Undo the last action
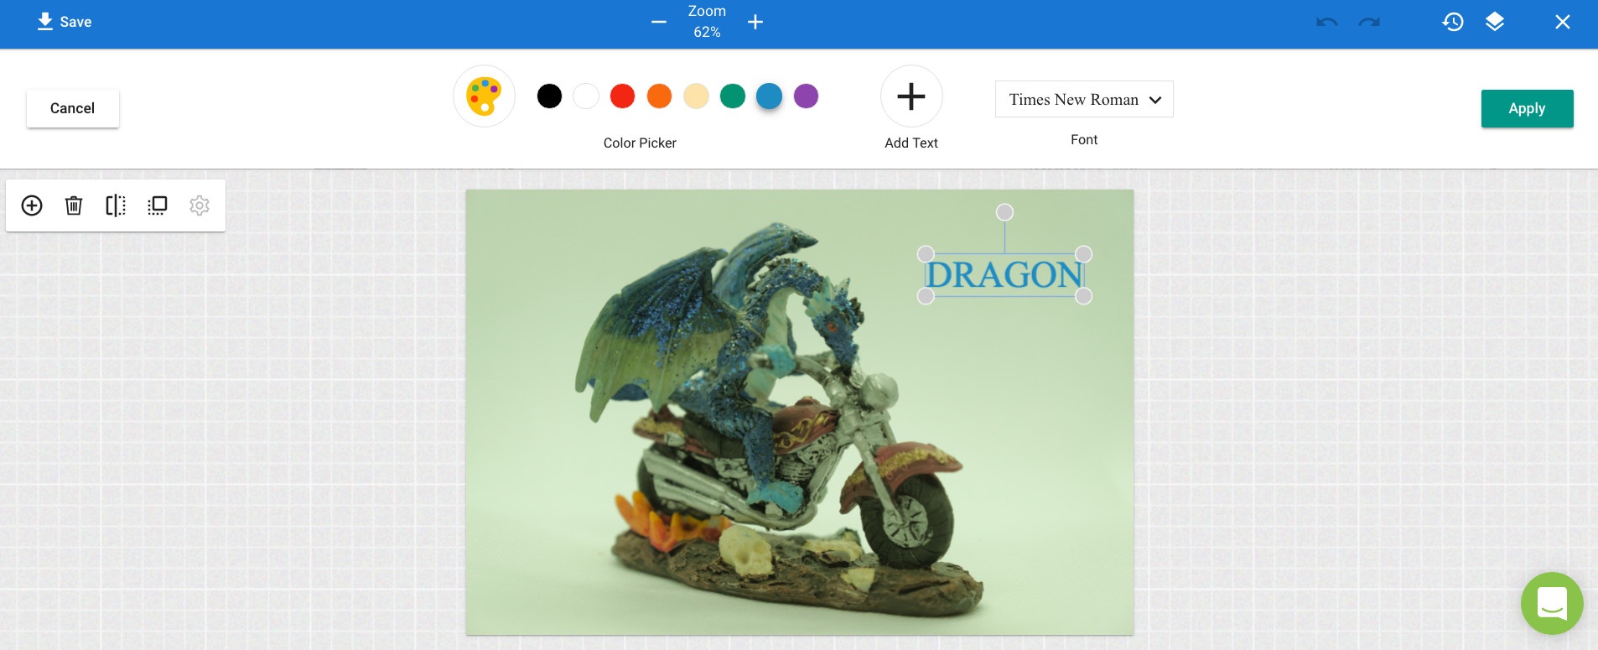 pyautogui.click(x=1327, y=22)
